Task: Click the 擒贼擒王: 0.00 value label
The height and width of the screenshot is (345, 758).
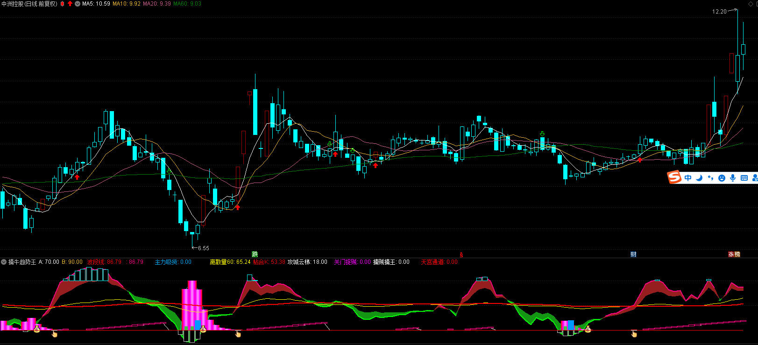Action: tap(391, 262)
